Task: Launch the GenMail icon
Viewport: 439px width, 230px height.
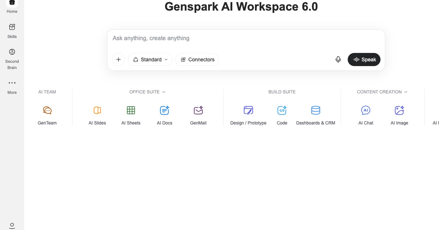Action: tap(198, 110)
